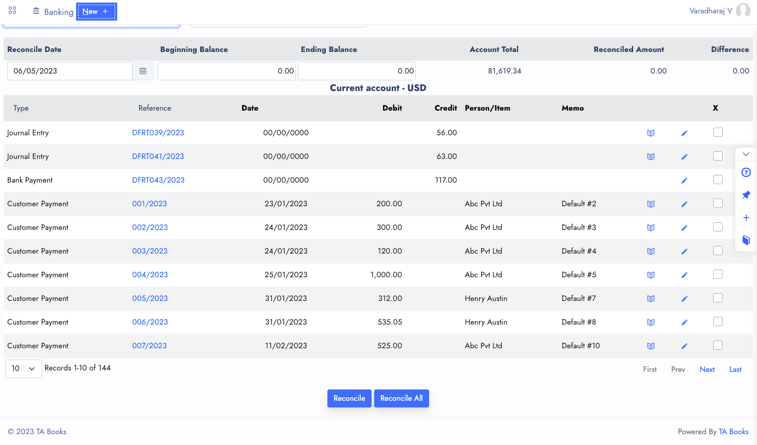Image resolution: width=757 pixels, height=445 pixels.
Task: Edit customer payment 002/2023
Action: click(685, 228)
